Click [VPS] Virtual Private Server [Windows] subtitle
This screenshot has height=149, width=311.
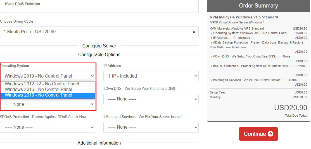(236, 22)
